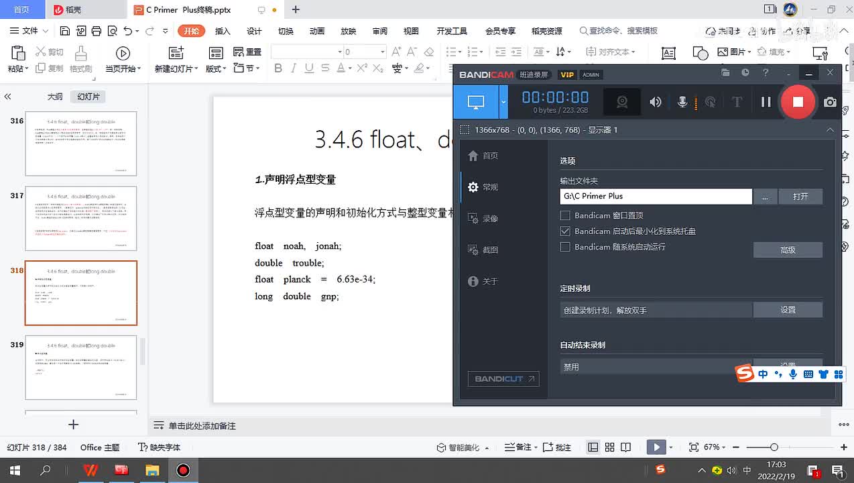Toggle the mouse click effect icon in Bandicam

click(711, 102)
